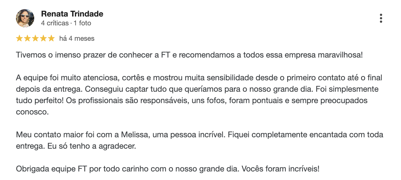Click the third yellow rating star
The image size is (401, 180).
(x=35, y=38)
